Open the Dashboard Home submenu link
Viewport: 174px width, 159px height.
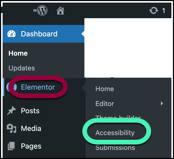click(x=18, y=53)
